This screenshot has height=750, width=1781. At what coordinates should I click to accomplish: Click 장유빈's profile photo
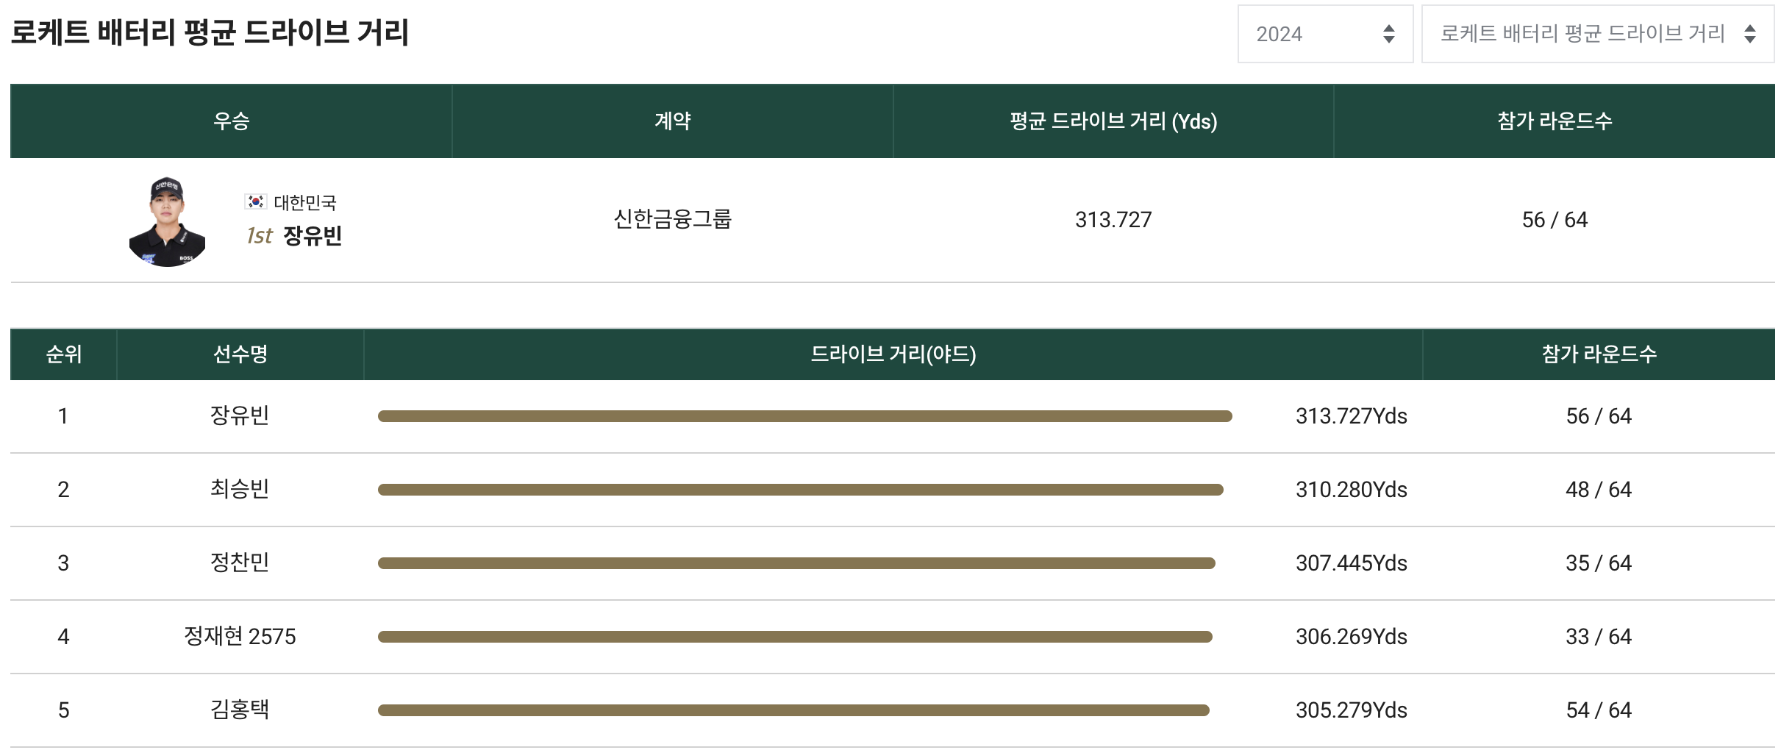pyautogui.click(x=168, y=221)
